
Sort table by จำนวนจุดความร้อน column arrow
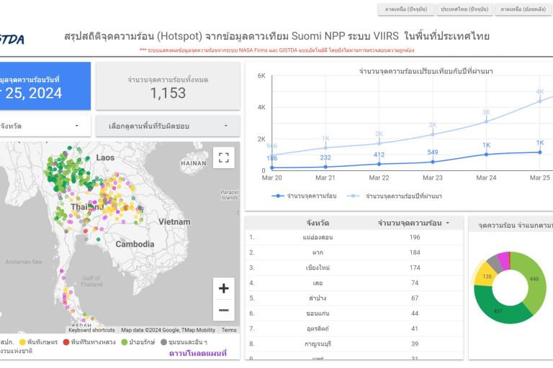coord(447,224)
